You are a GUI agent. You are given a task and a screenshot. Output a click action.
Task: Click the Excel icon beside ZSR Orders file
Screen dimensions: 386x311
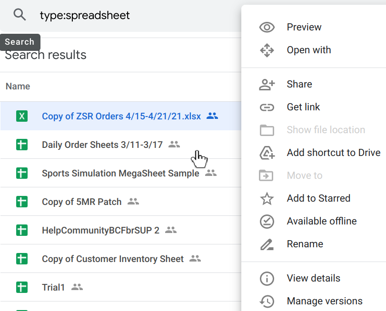coord(22,116)
